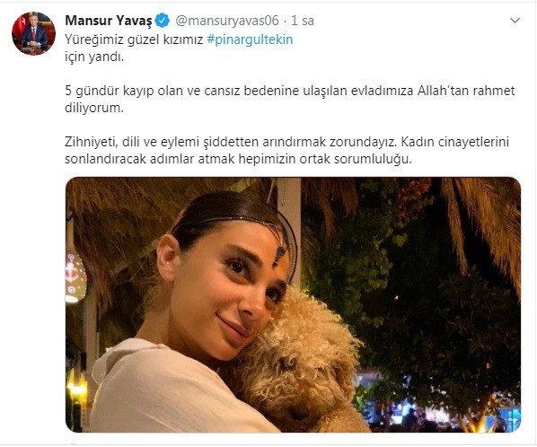This screenshot has width=537, height=447.
Task: Click the Mansur Yavaş display name
Action: point(109,21)
